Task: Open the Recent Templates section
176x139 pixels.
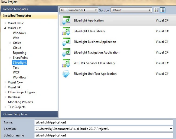Action: coord(29,9)
